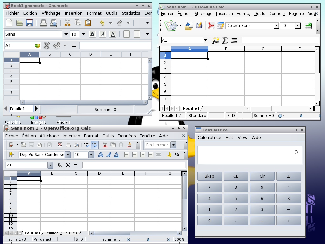Toggle underline in the Gnumeric toolbar
325x244 pixels.
pos(113,34)
